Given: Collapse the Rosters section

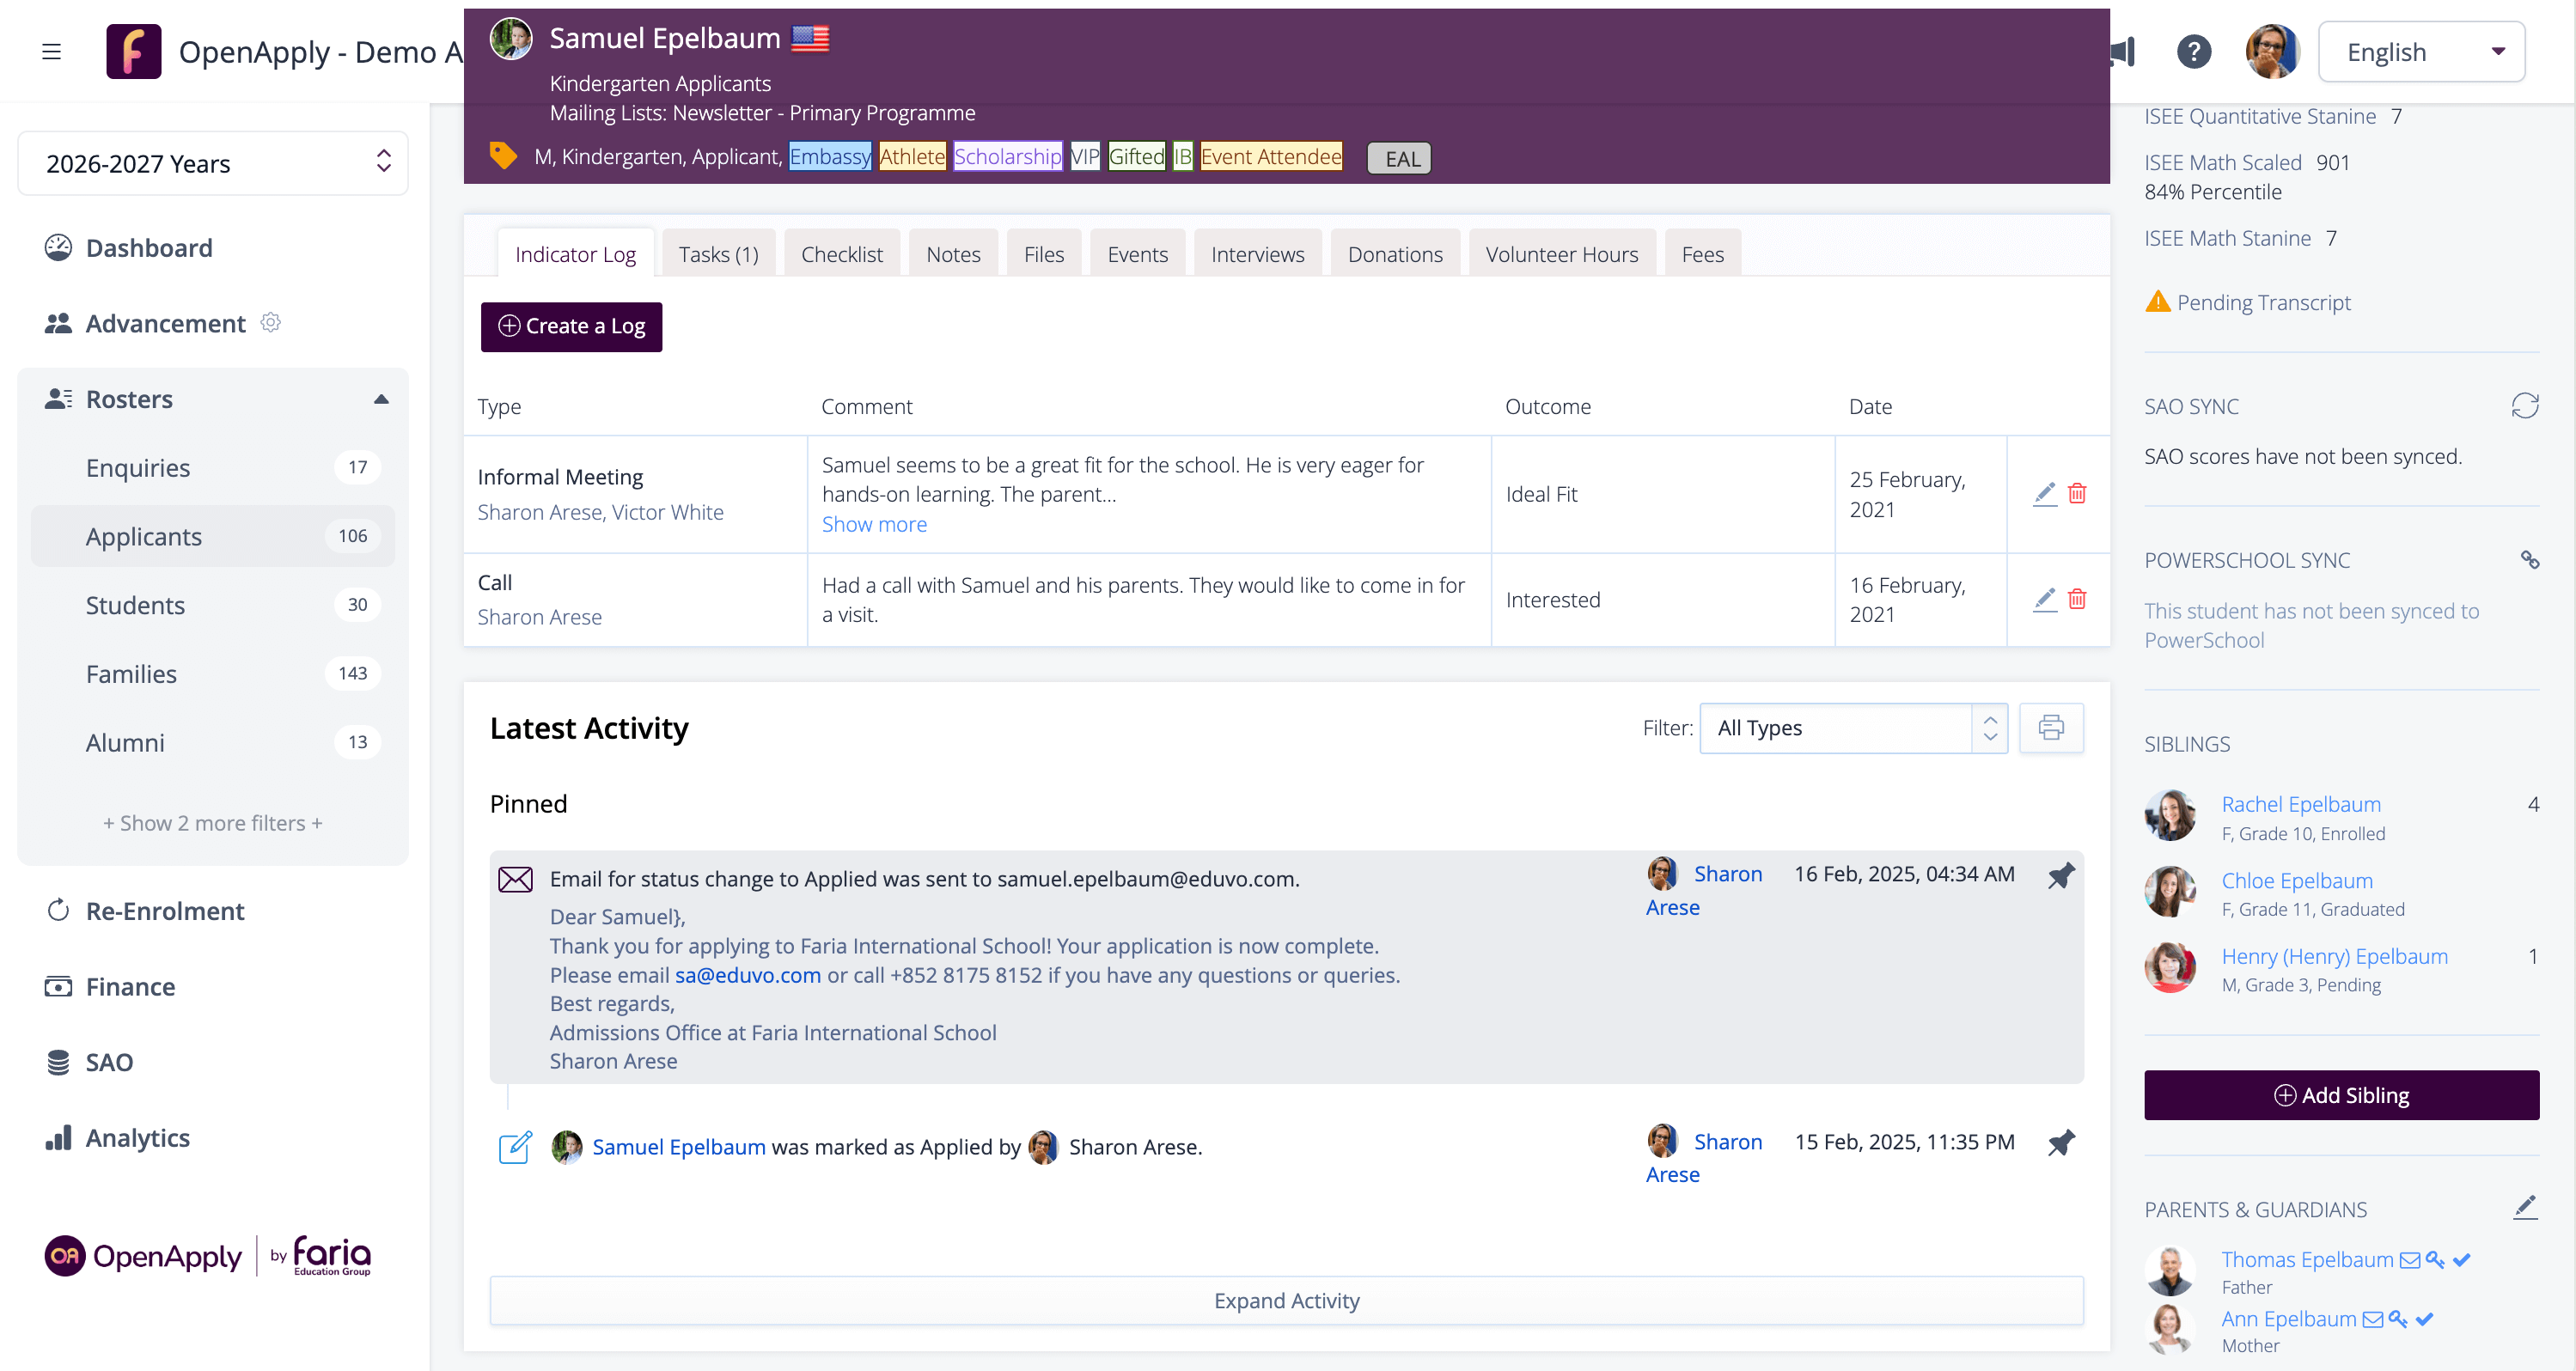Looking at the screenshot, I should click(381, 399).
